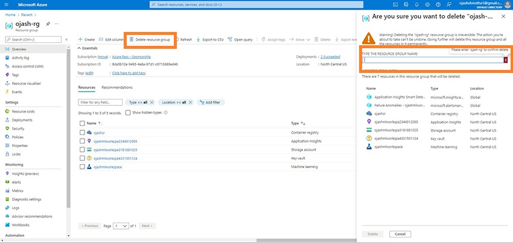Select checkbox for ojashmlworkspa2346912095
Viewport: 513px width, 243px height.
[x=82, y=141]
